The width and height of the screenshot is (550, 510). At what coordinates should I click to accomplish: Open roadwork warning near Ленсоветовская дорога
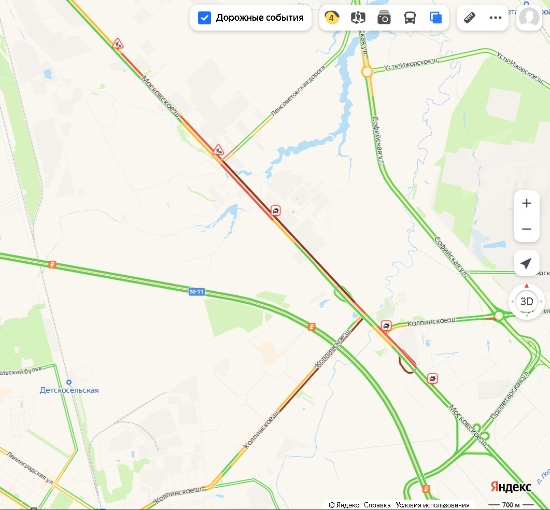pyautogui.click(x=218, y=150)
